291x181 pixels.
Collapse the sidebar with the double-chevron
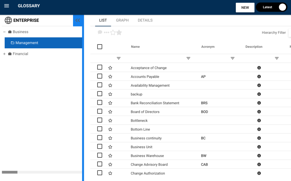tap(78, 20)
